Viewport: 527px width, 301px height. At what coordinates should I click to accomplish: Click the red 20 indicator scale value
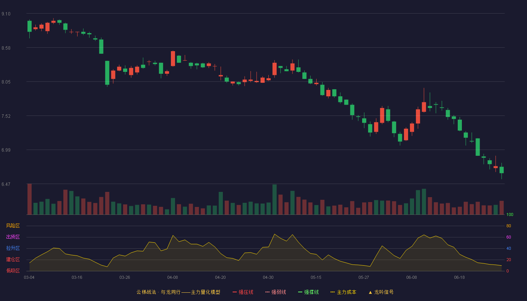(509, 260)
